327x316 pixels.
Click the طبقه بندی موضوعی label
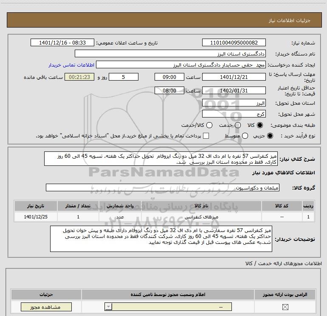pyautogui.click(x=293, y=125)
